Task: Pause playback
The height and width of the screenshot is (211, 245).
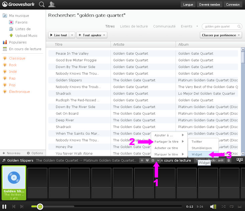Action: tap(4, 207)
